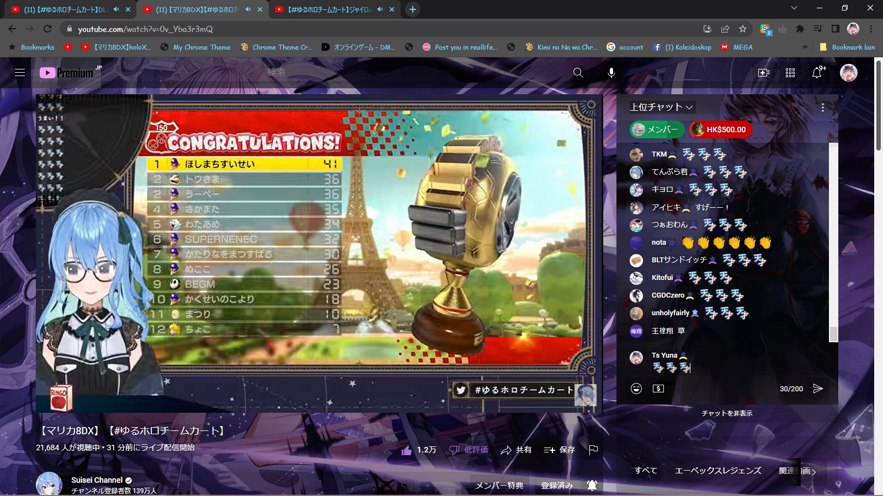Click the 保存 save button
This screenshot has height=496, width=883.
[559, 450]
